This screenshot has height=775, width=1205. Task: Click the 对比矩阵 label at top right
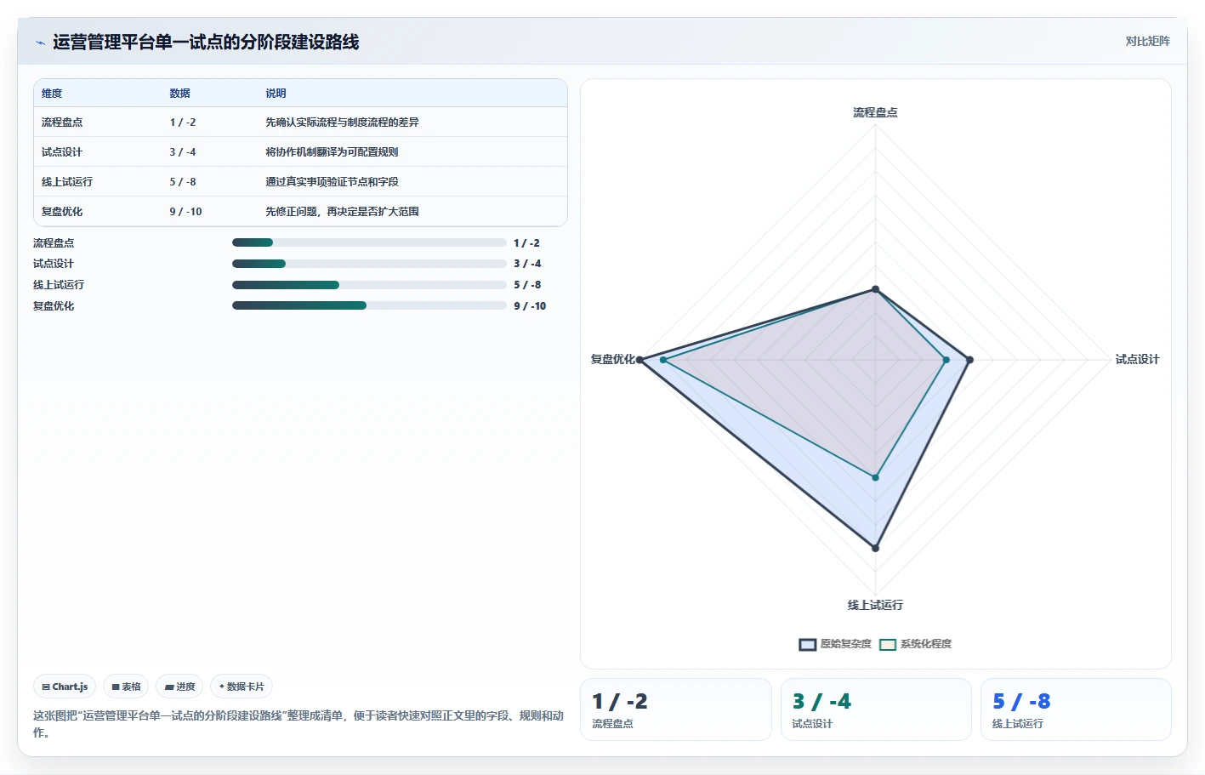(x=1147, y=41)
